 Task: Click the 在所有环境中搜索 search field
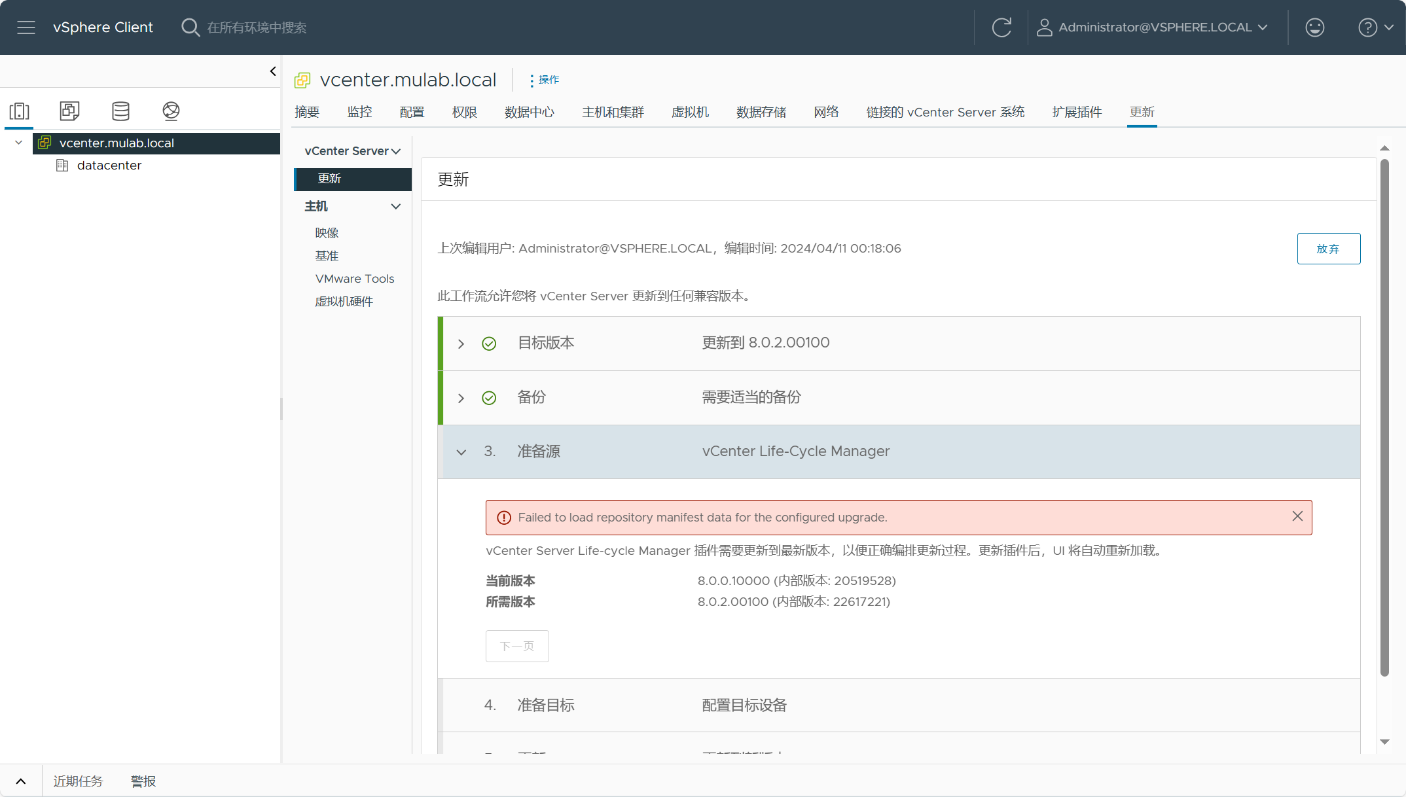257,27
